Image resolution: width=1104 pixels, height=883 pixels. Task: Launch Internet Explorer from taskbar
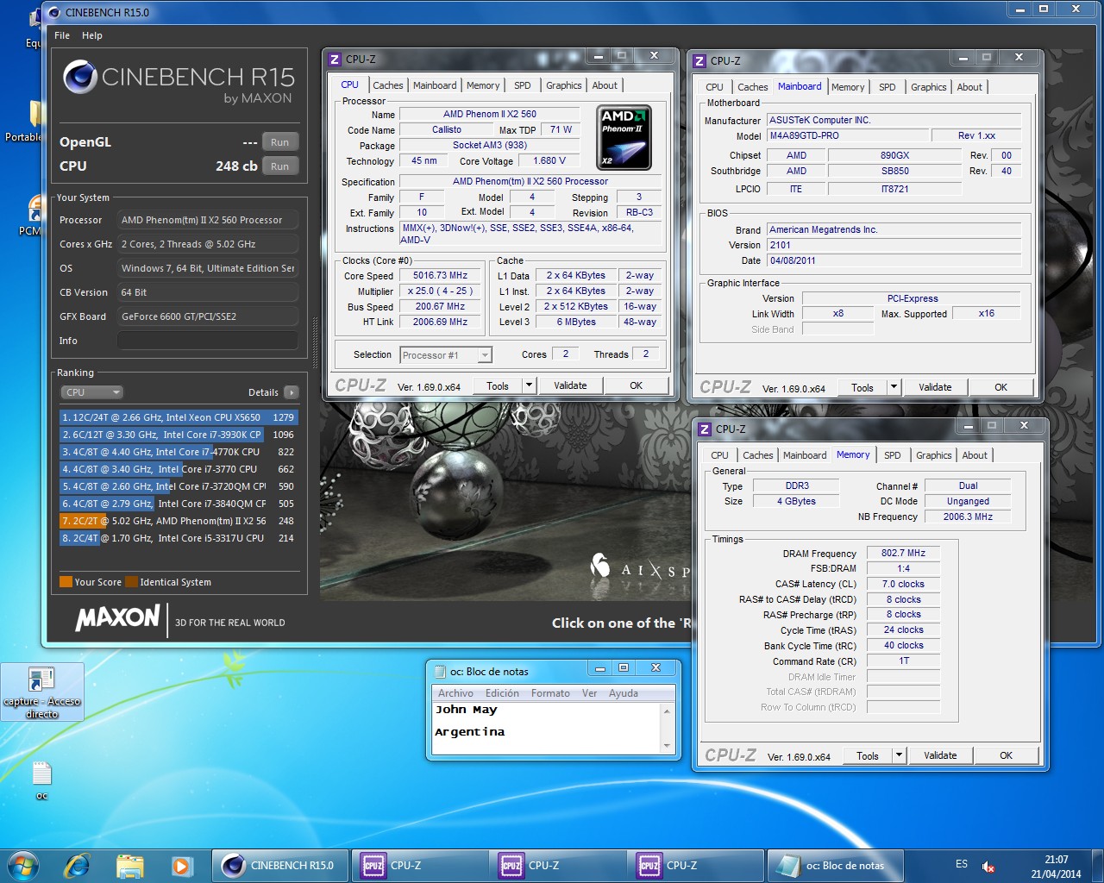(77, 865)
